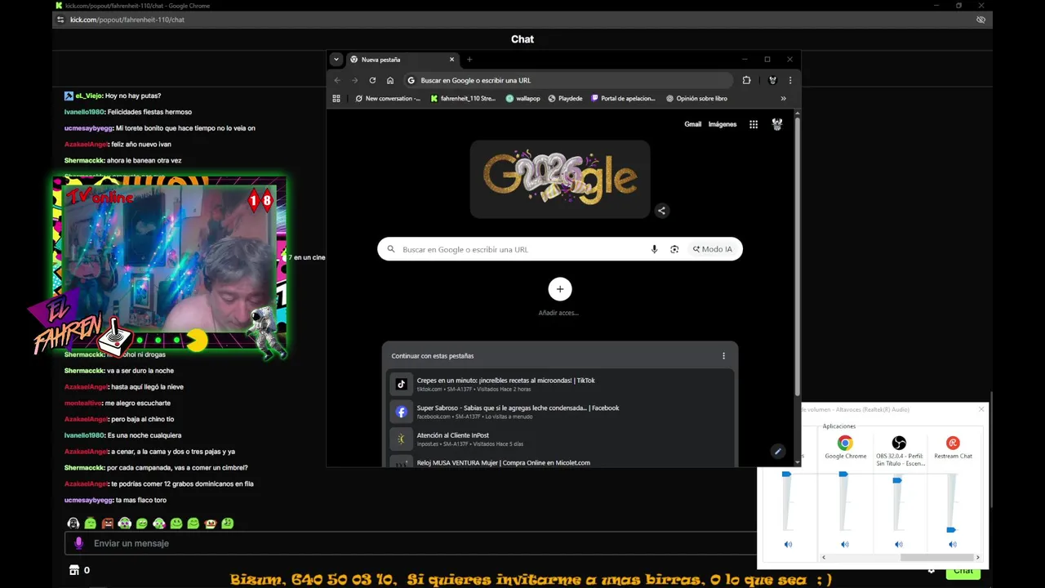The height and width of the screenshot is (588, 1045).
Task: Adjust OBS volume slider handle
Action: [x=897, y=480]
